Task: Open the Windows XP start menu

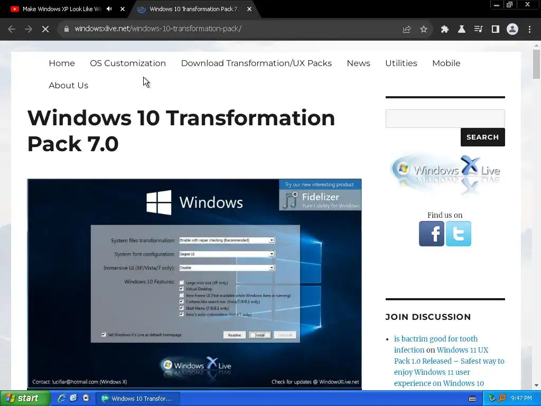Action: (25, 399)
